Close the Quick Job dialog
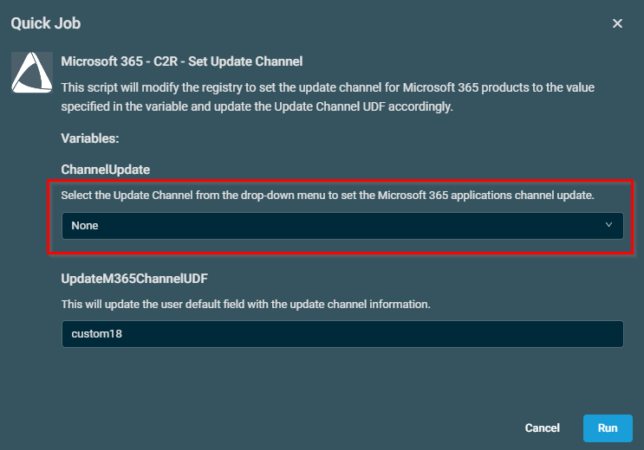This screenshot has width=644, height=450. [x=617, y=23]
